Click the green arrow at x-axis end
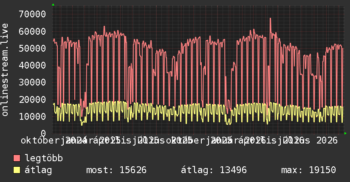The width and height of the screenshot is (350, 182). pos(345,133)
